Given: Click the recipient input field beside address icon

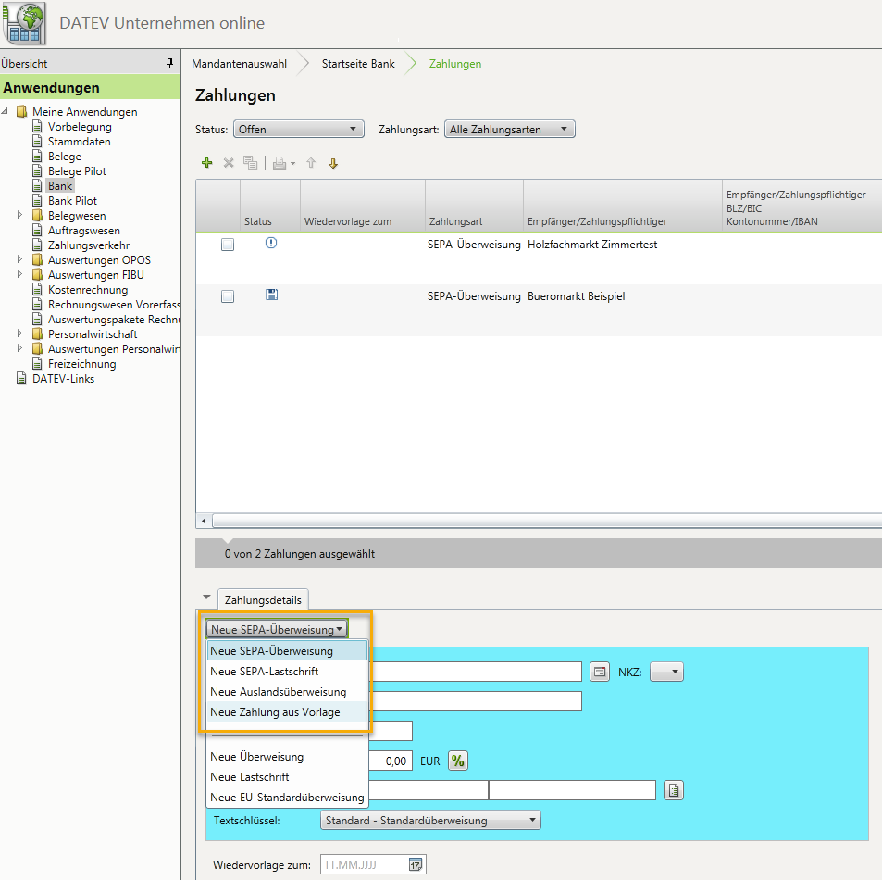Looking at the screenshot, I should (476, 672).
